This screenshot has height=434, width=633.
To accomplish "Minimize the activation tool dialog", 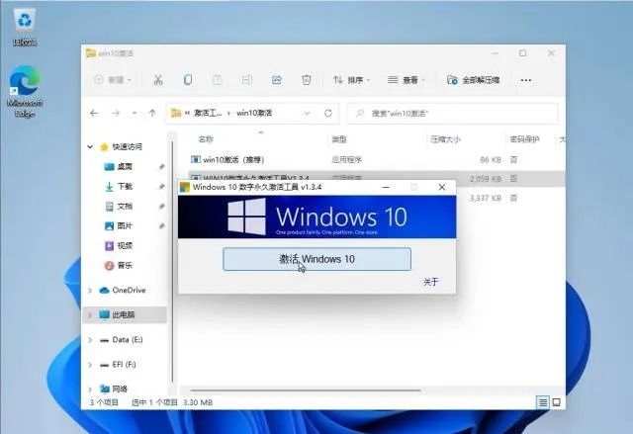I will pyautogui.click(x=386, y=187).
